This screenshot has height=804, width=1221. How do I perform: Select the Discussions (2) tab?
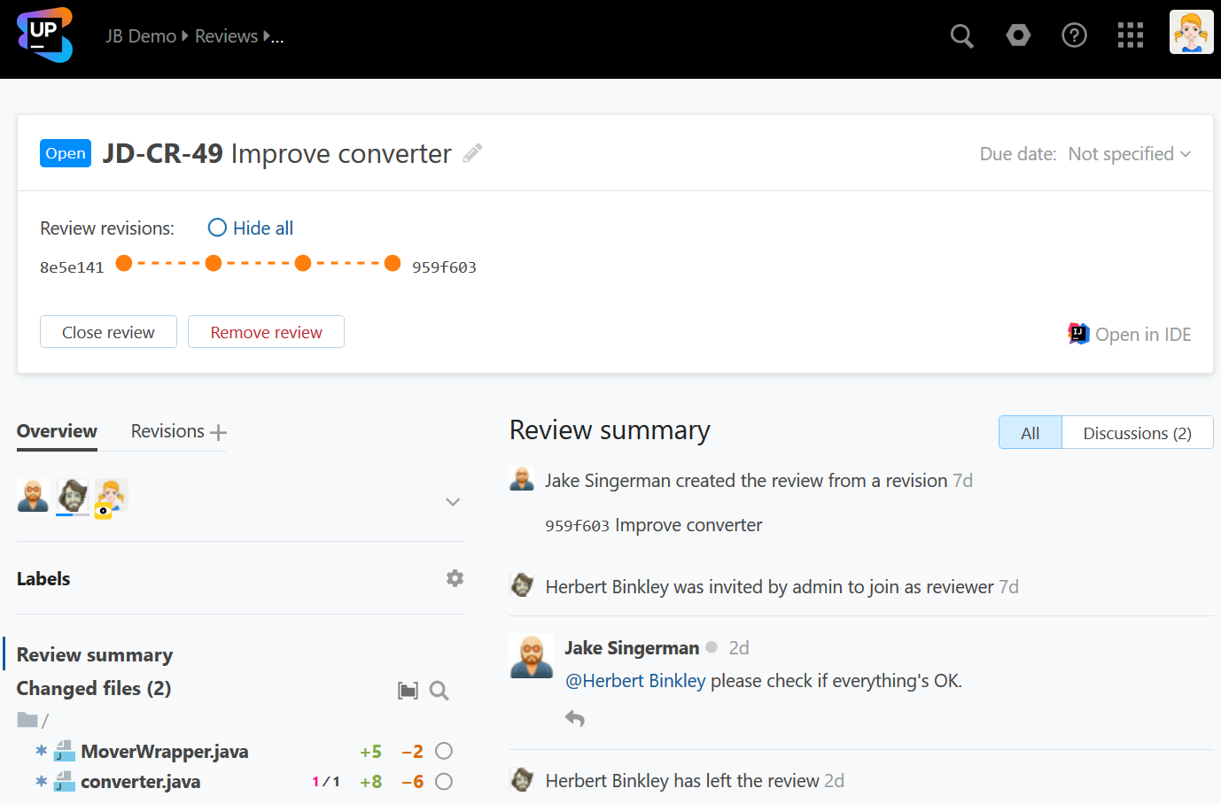[1137, 433]
